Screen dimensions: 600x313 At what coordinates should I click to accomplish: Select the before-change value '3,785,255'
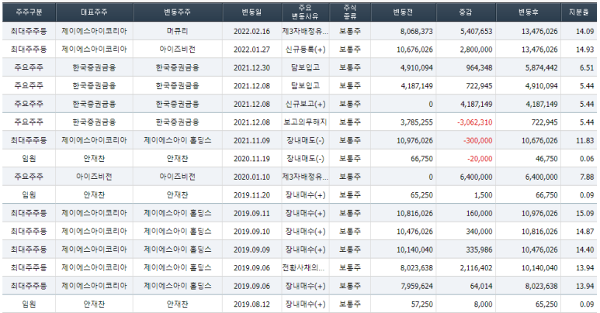click(417, 122)
